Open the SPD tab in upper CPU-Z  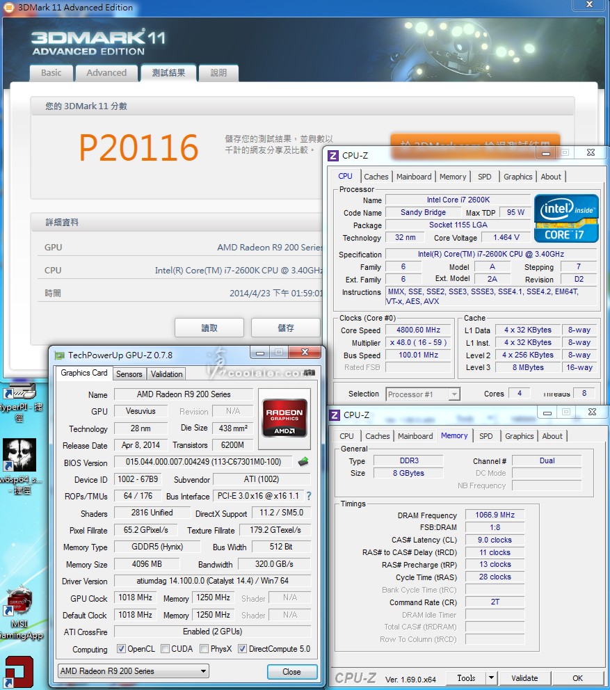[485, 177]
